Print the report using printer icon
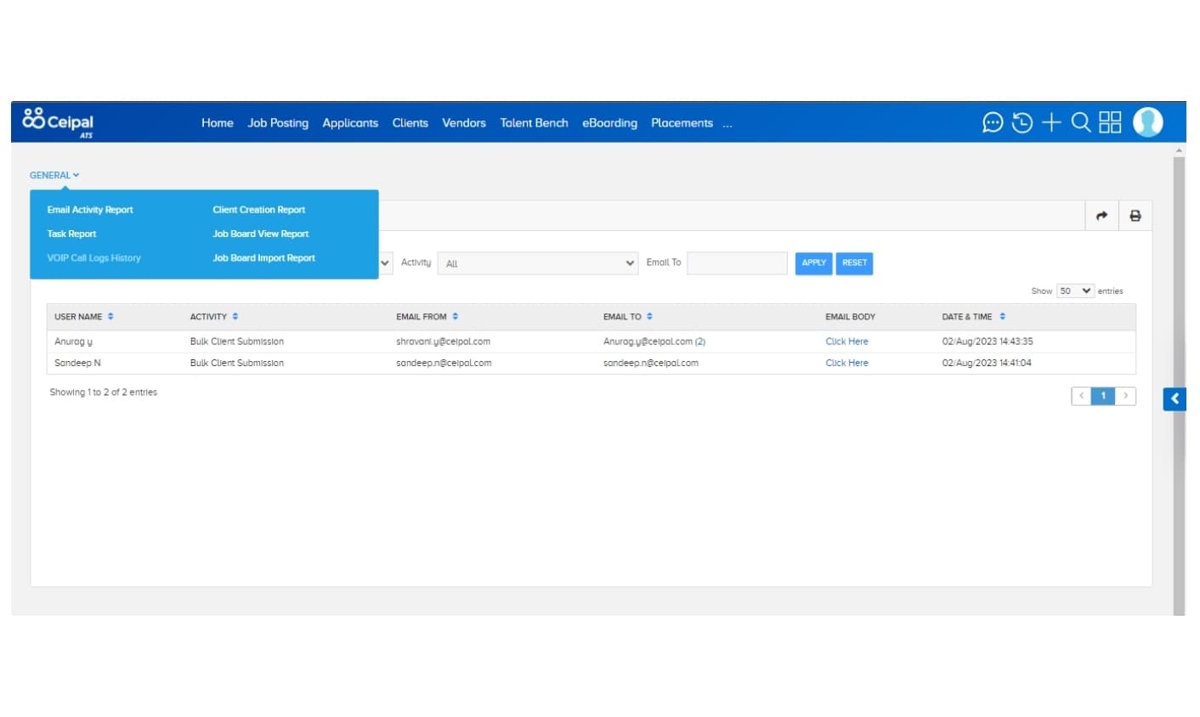The image size is (1200, 717). pos(1135,216)
